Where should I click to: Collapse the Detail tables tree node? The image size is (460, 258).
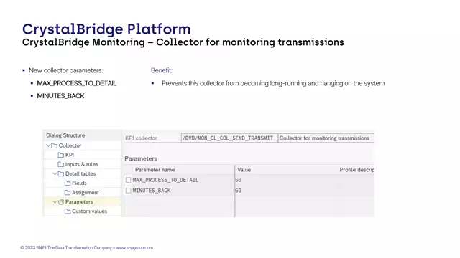pyautogui.click(x=55, y=173)
